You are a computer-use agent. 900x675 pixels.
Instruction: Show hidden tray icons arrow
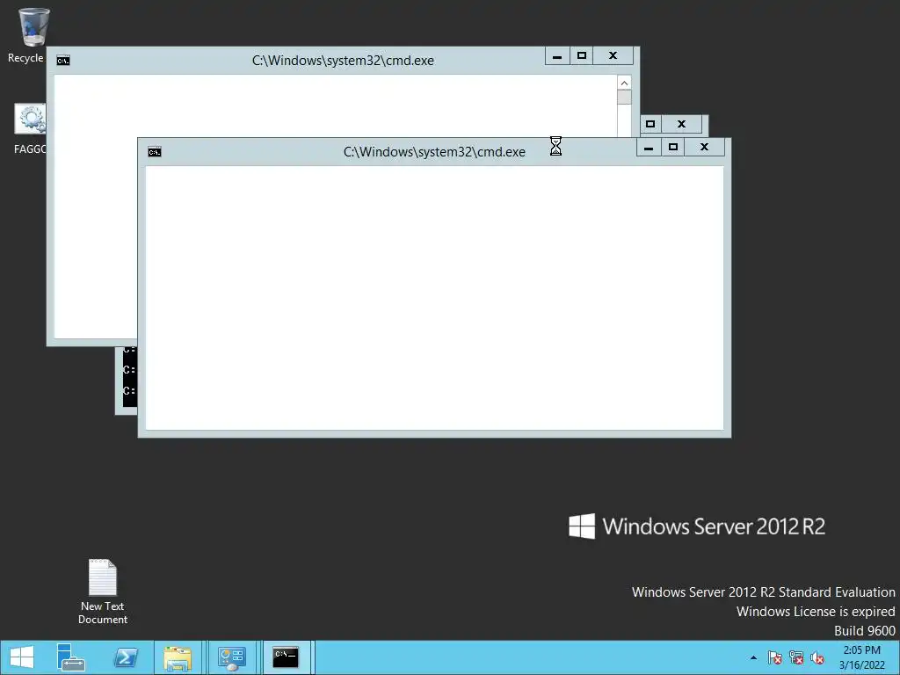753,657
